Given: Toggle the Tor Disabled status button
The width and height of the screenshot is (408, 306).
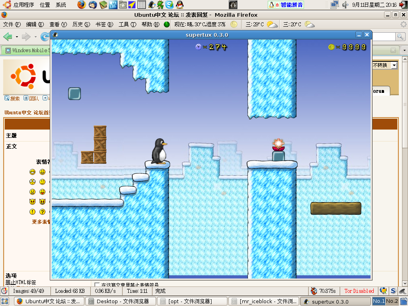Looking at the screenshot, I should click(x=359, y=291).
